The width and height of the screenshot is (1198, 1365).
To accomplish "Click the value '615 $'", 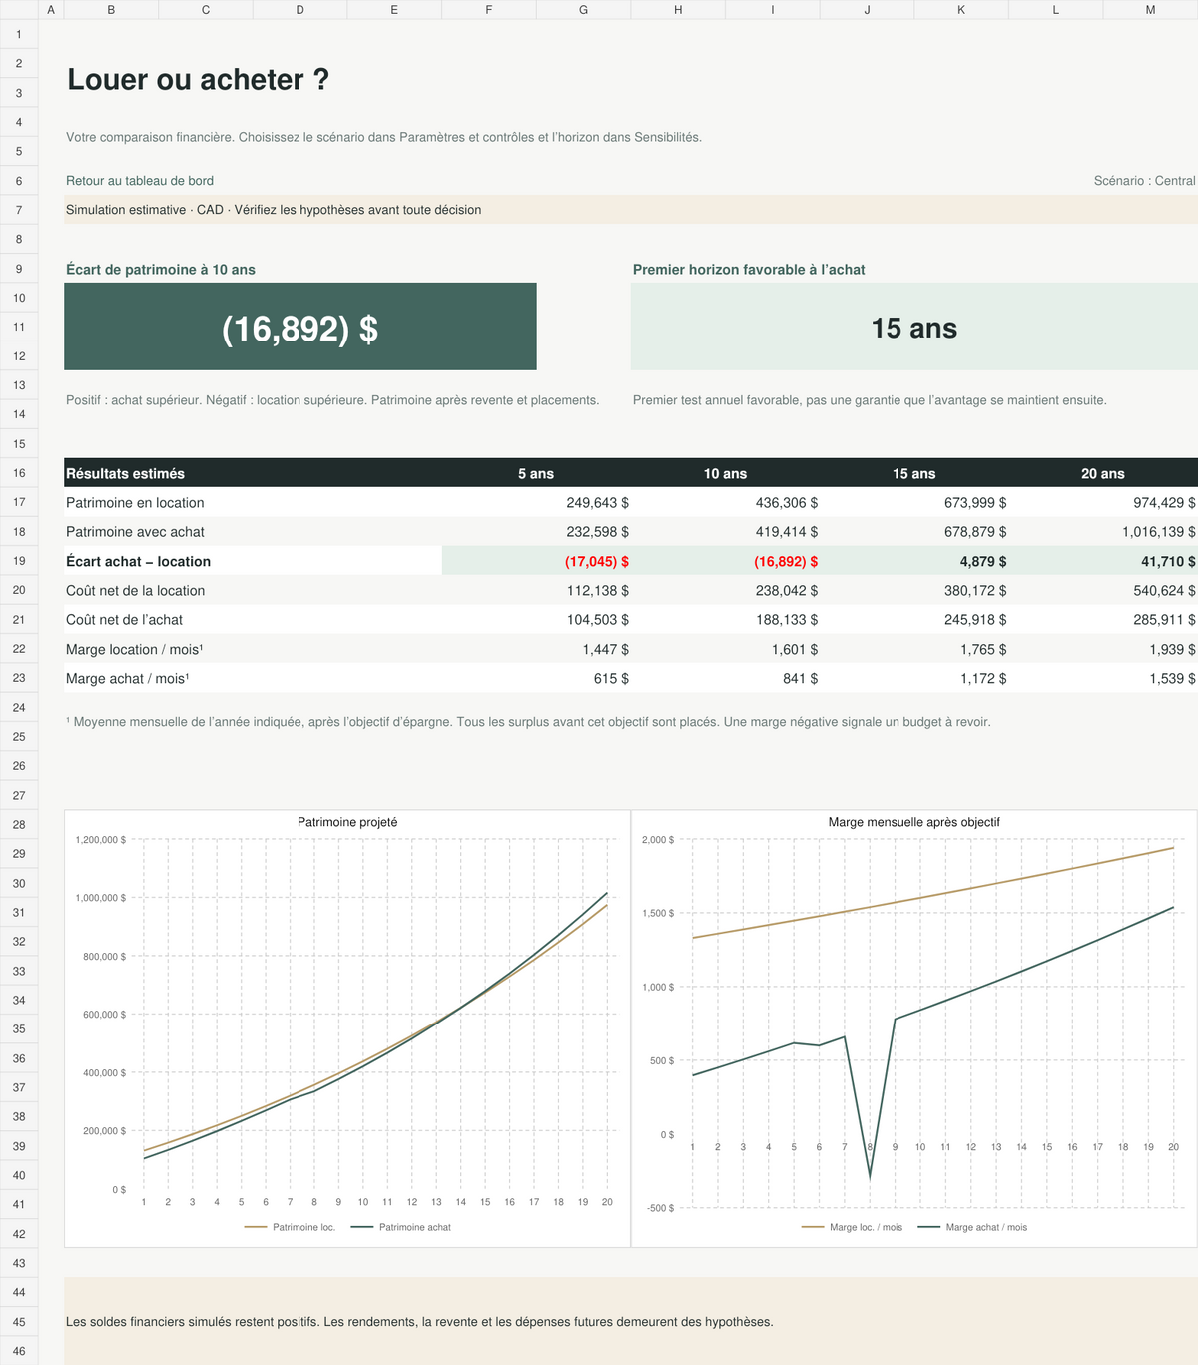I will tap(611, 679).
